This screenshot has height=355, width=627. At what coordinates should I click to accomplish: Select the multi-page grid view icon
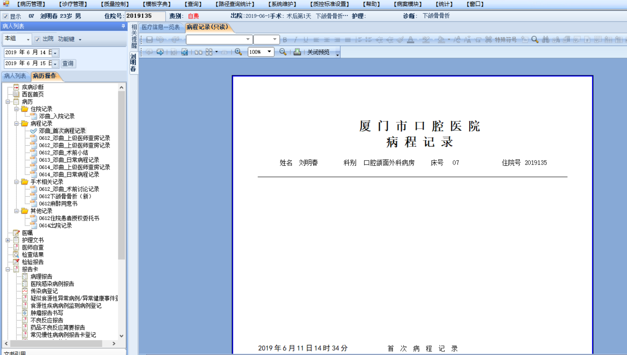209,52
